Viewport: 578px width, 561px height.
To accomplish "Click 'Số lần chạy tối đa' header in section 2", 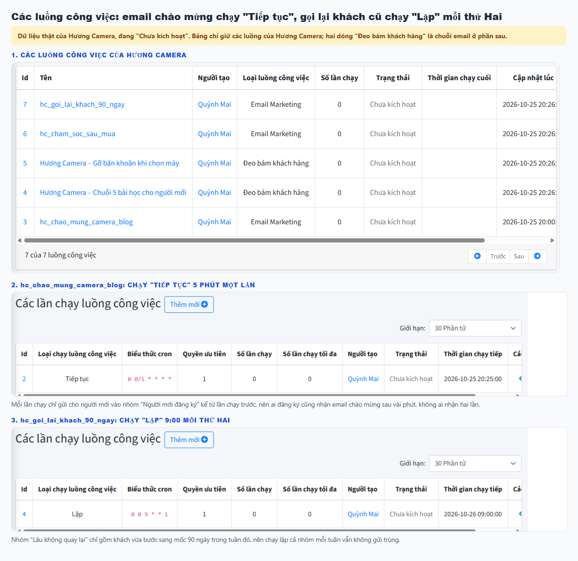I will [x=310, y=354].
